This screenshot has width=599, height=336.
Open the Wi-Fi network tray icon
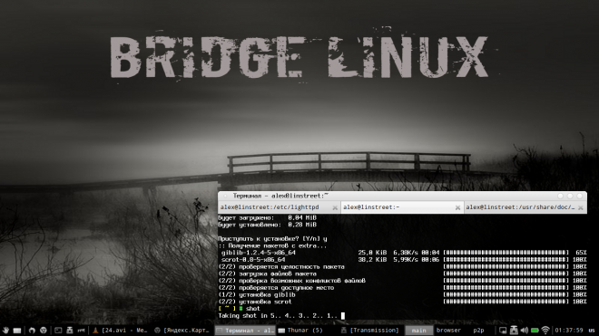coord(545,331)
